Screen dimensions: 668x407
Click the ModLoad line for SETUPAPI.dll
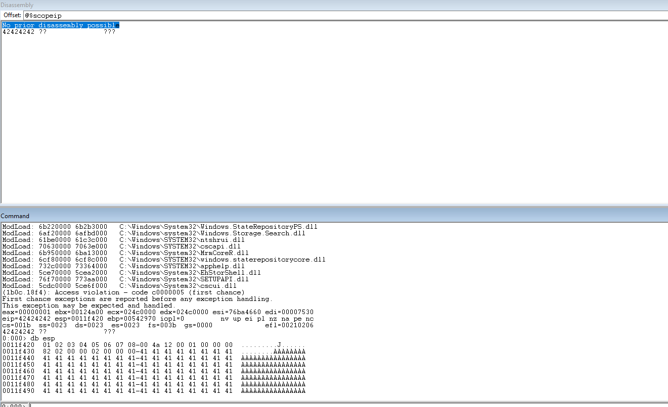click(125, 279)
